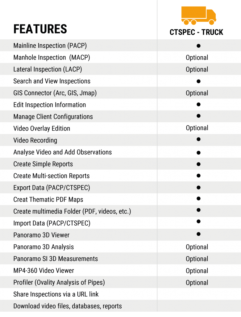This screenshot has height=317, width=241.
Task: Click the Download video files, databases, reports label
Action: point(68,306)
